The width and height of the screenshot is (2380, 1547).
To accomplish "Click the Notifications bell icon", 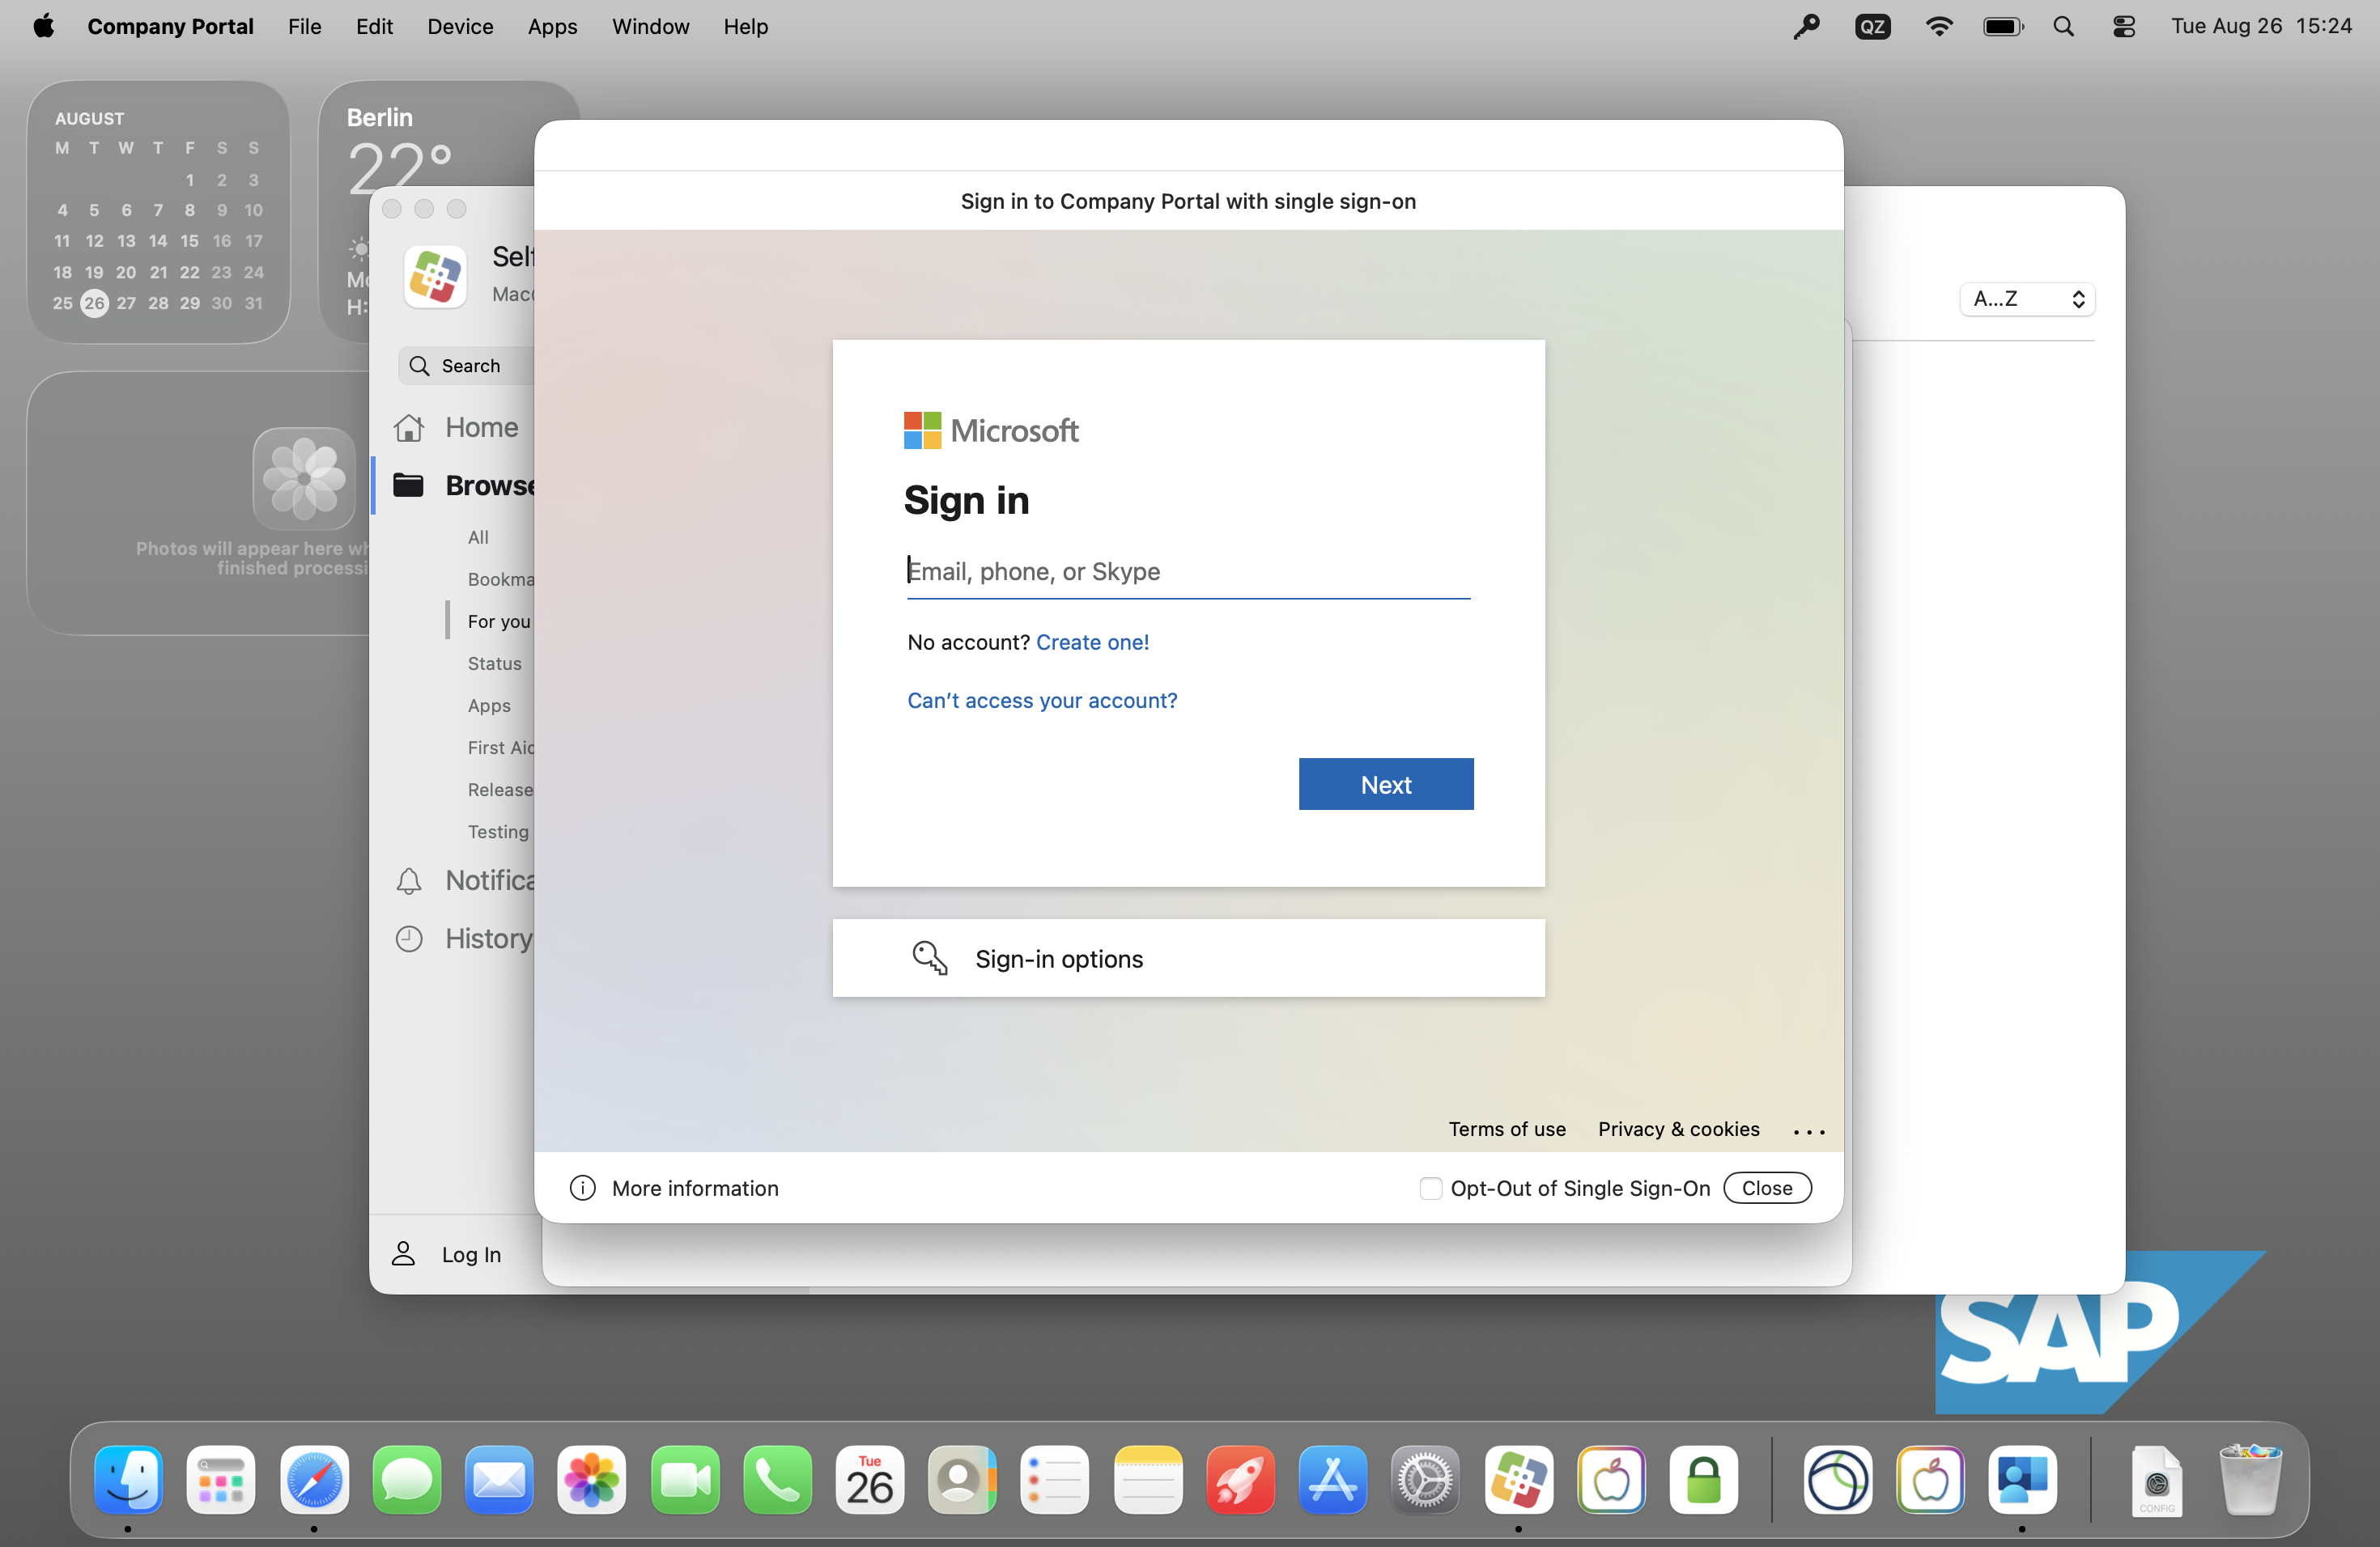I will [x=409, y=880].
